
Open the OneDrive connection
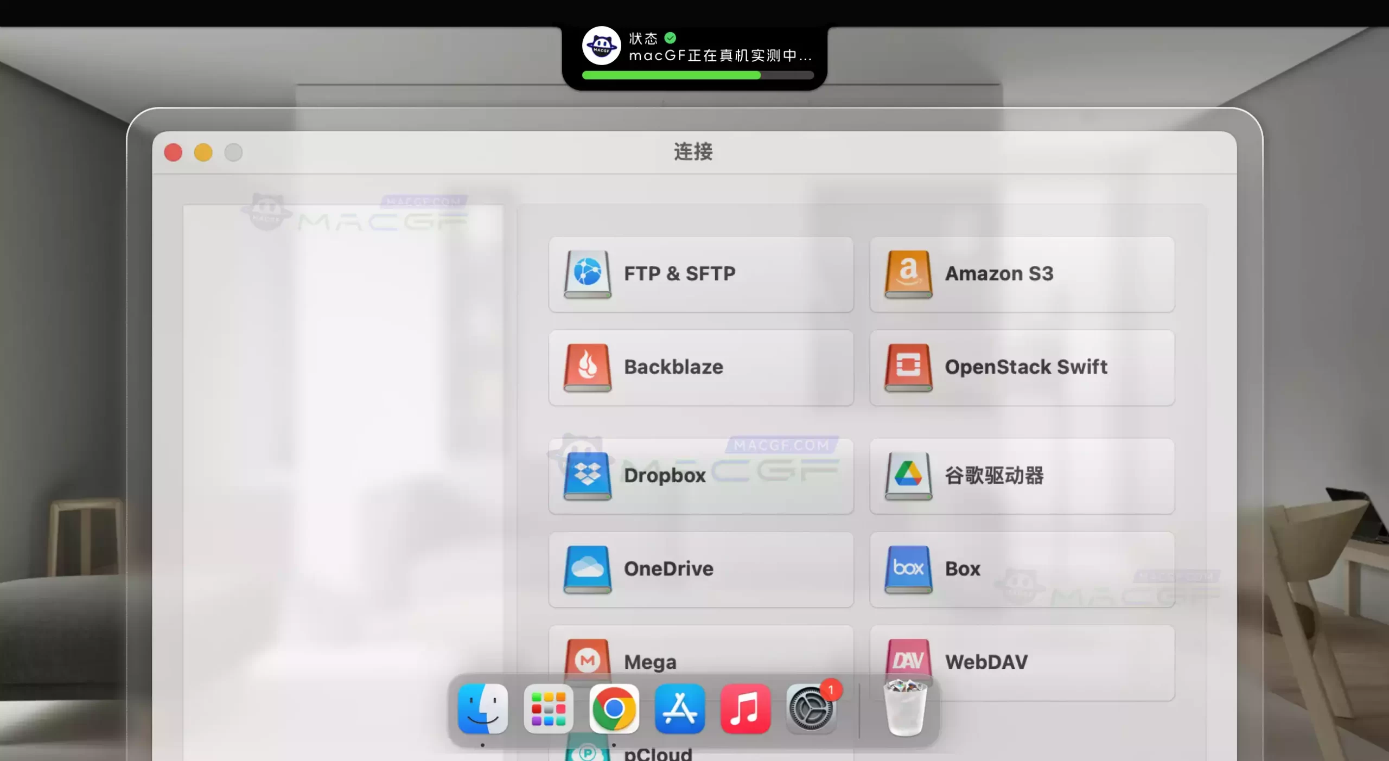(701, 569)
